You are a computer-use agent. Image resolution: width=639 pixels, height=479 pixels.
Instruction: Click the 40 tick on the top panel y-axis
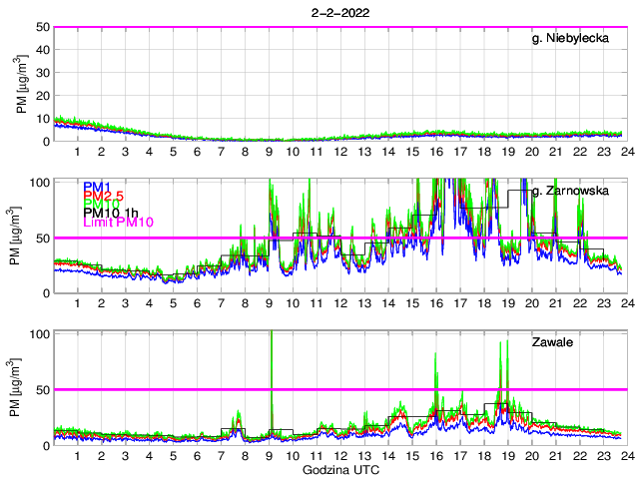[43, 50]
